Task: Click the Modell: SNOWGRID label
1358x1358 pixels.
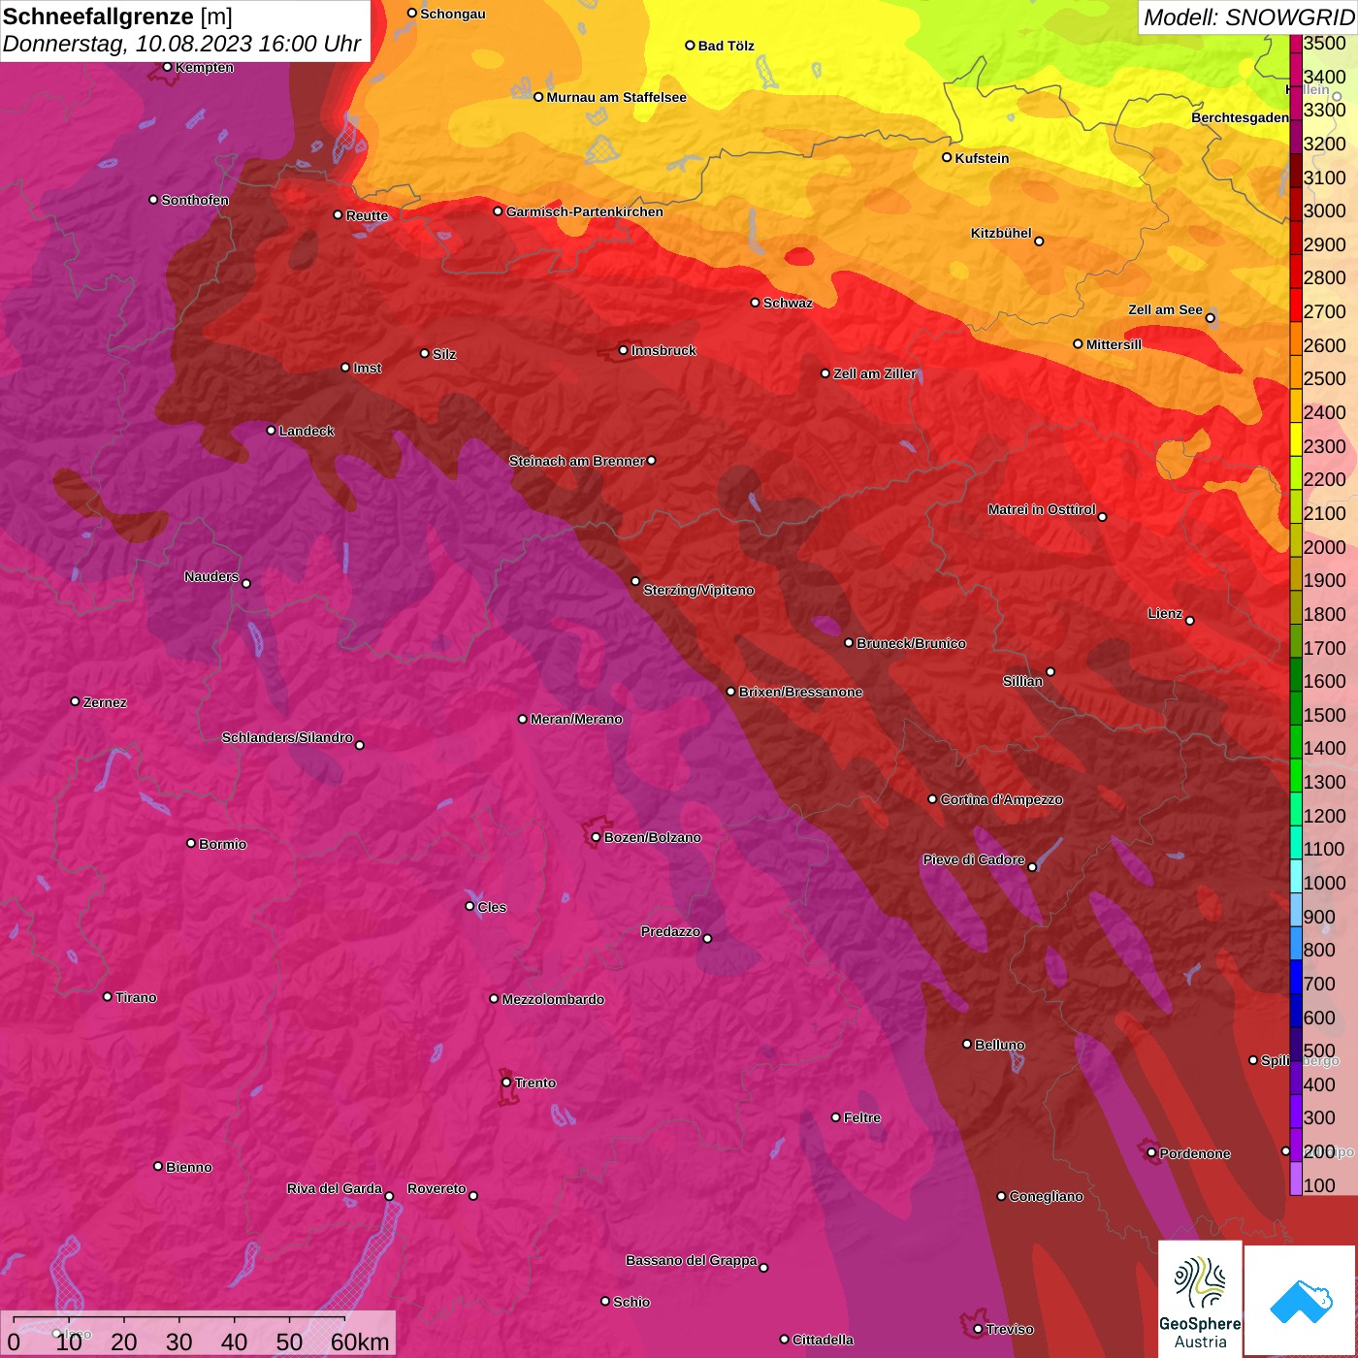Action: coord(1248,17)
